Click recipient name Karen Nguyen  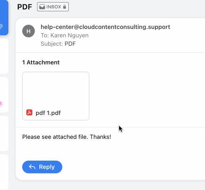(70, 35)
